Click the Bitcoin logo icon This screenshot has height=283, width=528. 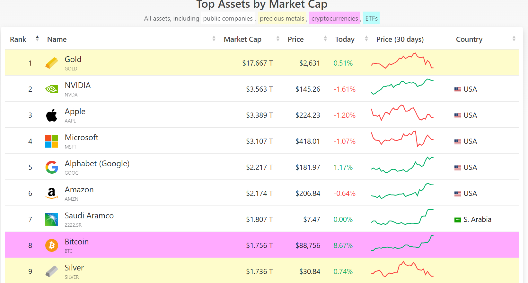(x=52, y=245)
